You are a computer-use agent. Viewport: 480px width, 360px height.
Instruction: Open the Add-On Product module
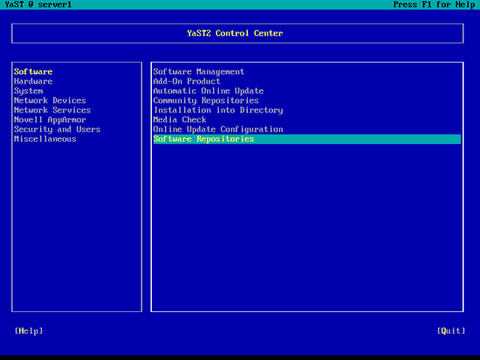point(187,81)
